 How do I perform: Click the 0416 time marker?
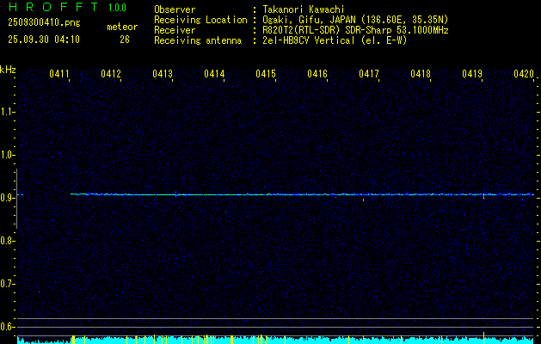317,74
